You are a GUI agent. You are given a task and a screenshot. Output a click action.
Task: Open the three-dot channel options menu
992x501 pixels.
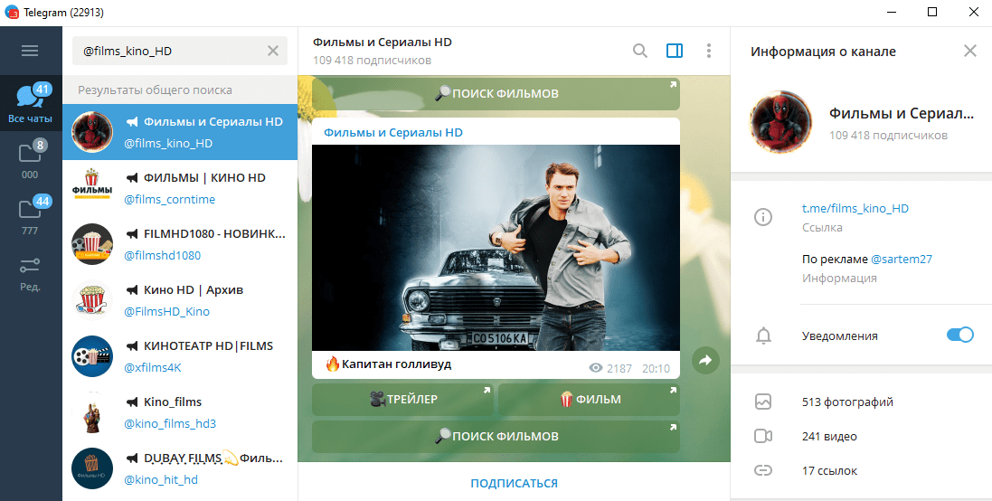(708, 52)
